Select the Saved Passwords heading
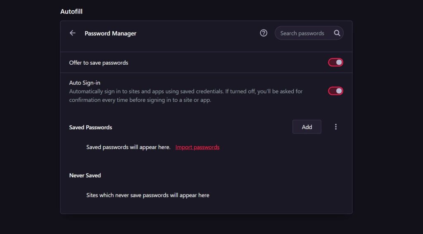 90,127
